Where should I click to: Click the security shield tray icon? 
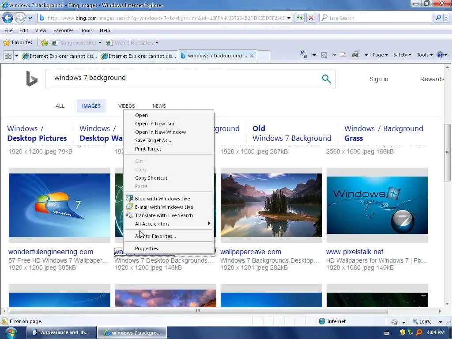point(403,332)
